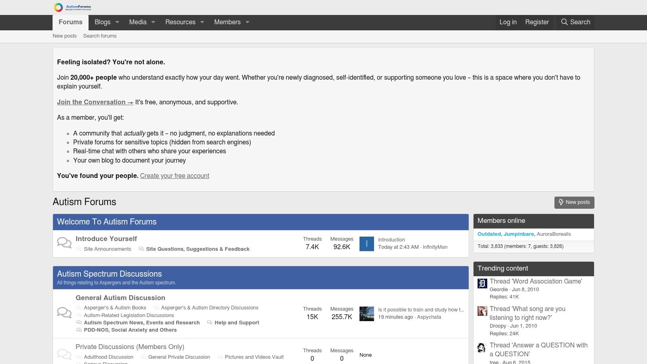Click 'Total: 3,833' members online text

click(520, 246)
